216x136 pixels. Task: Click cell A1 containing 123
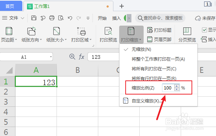pos(36,82)
